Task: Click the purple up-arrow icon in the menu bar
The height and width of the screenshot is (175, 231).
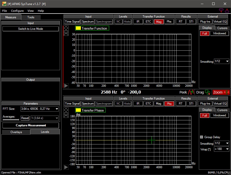Action: click(x=227, y=11)
